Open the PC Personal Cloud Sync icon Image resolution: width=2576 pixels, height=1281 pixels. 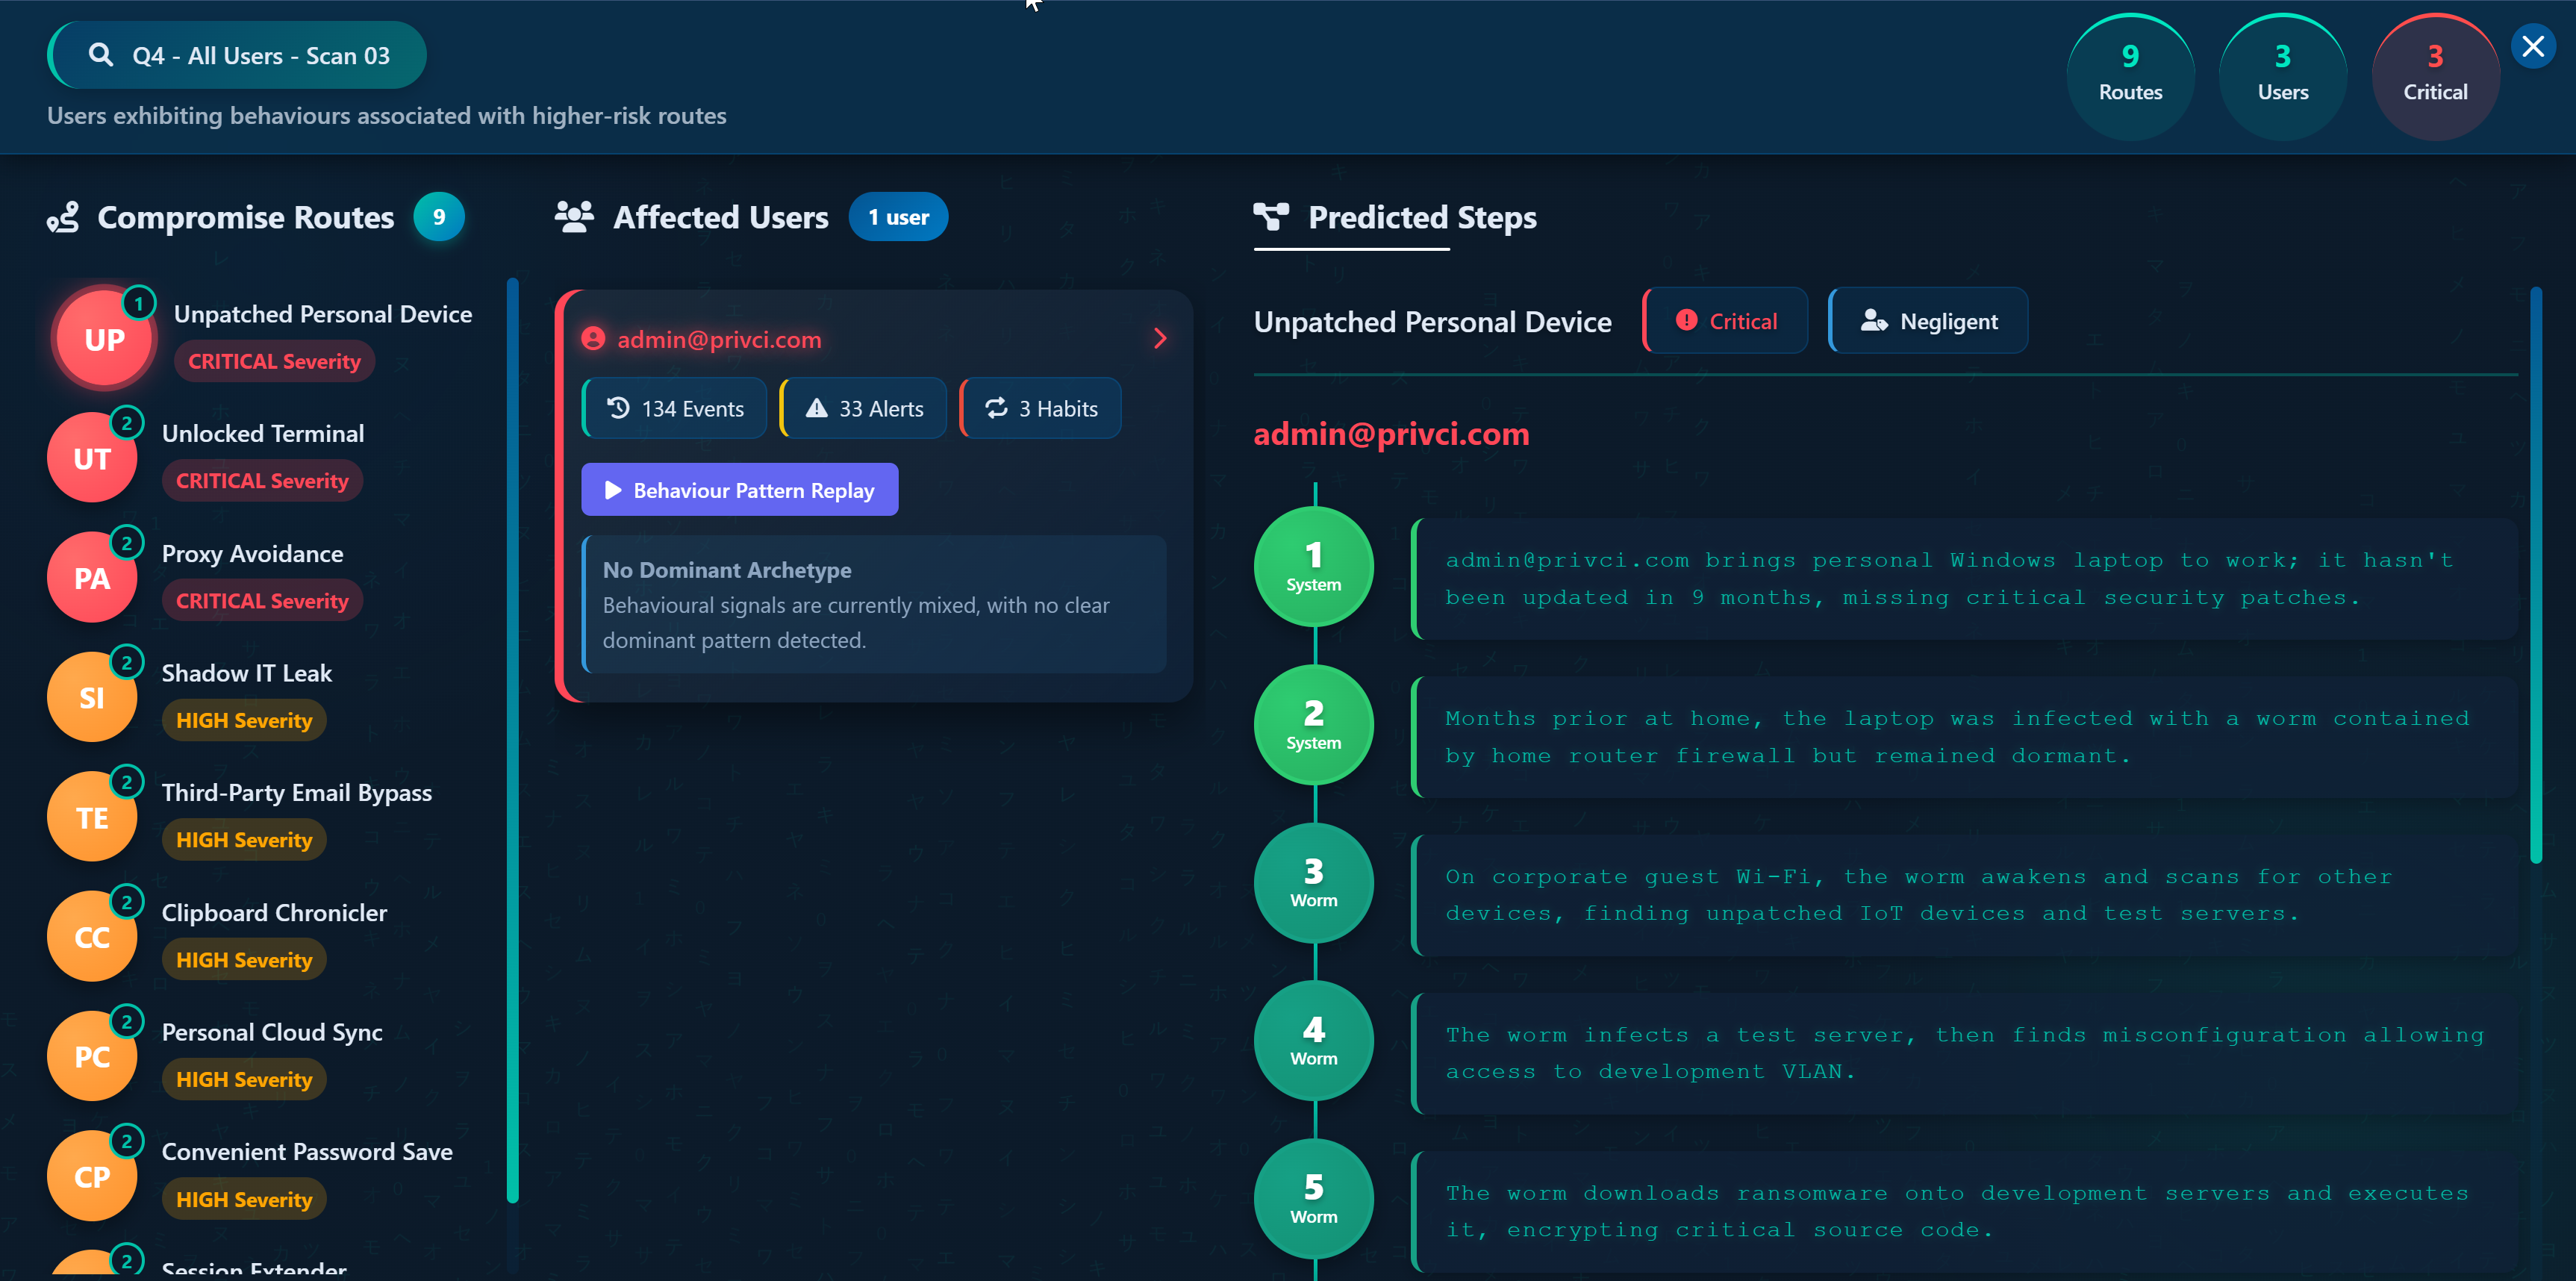tap(92, 1056)
